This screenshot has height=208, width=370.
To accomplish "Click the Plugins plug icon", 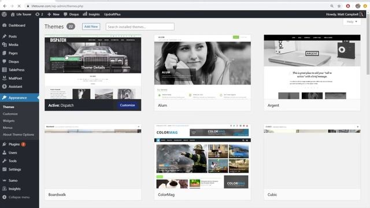I will coord(4,144).
